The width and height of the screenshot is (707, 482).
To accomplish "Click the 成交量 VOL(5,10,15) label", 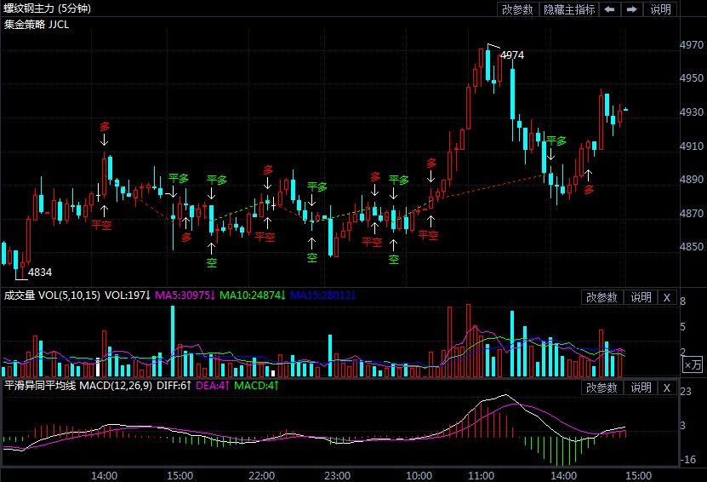I will (x=52, y=296).
